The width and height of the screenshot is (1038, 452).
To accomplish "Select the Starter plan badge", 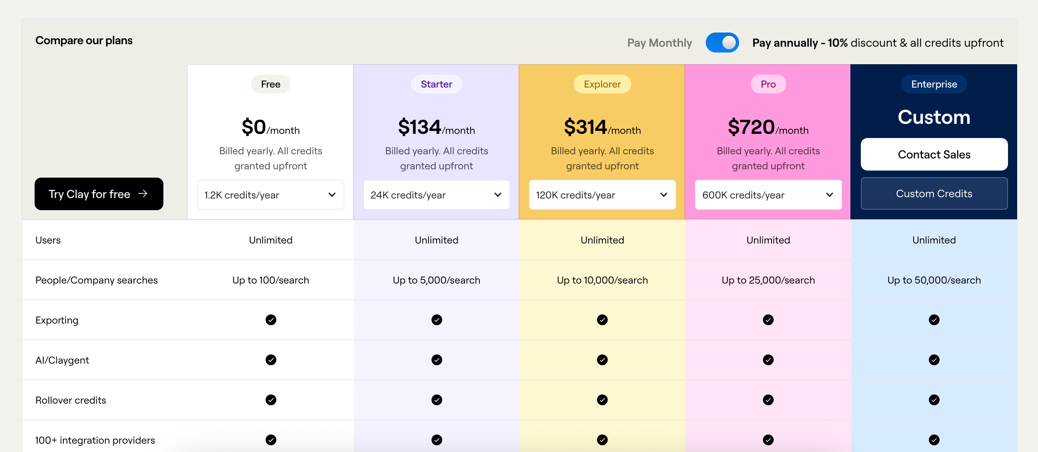I will pyautogui.click(x=436, y=84).
